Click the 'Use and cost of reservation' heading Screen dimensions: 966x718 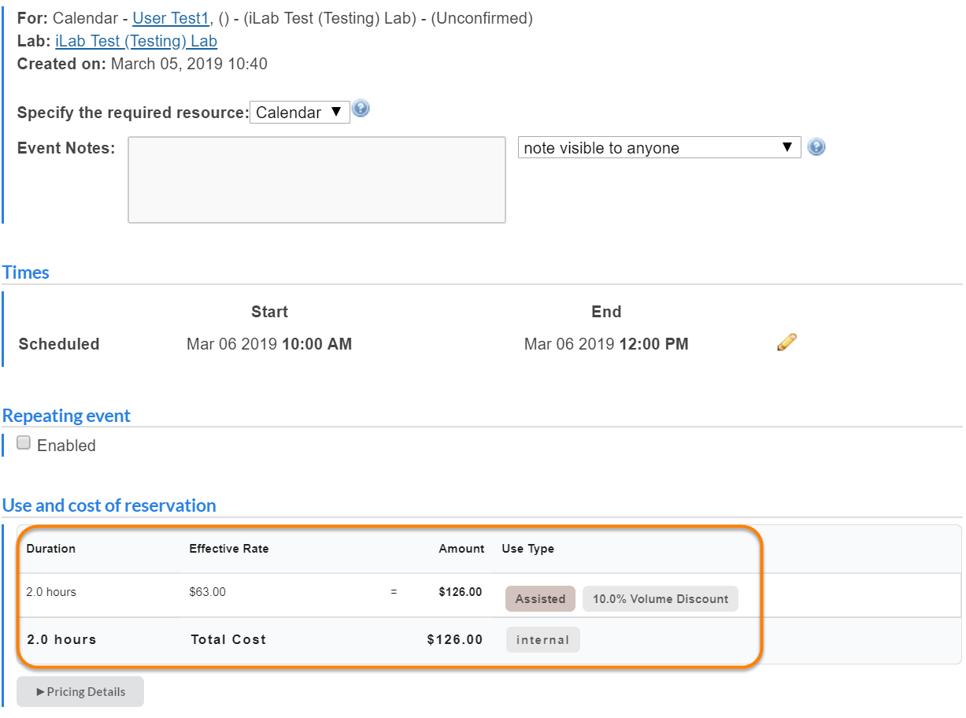point(109,505)
